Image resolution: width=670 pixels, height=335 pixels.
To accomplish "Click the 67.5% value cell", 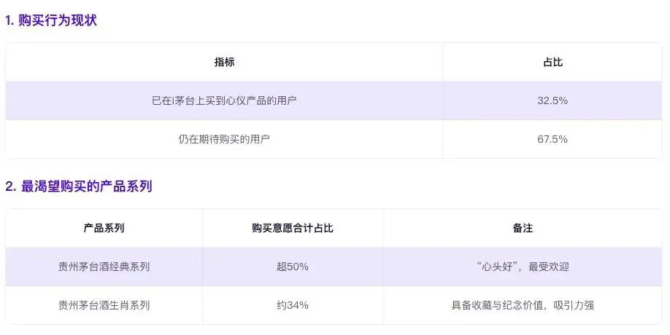I will 552,138.
